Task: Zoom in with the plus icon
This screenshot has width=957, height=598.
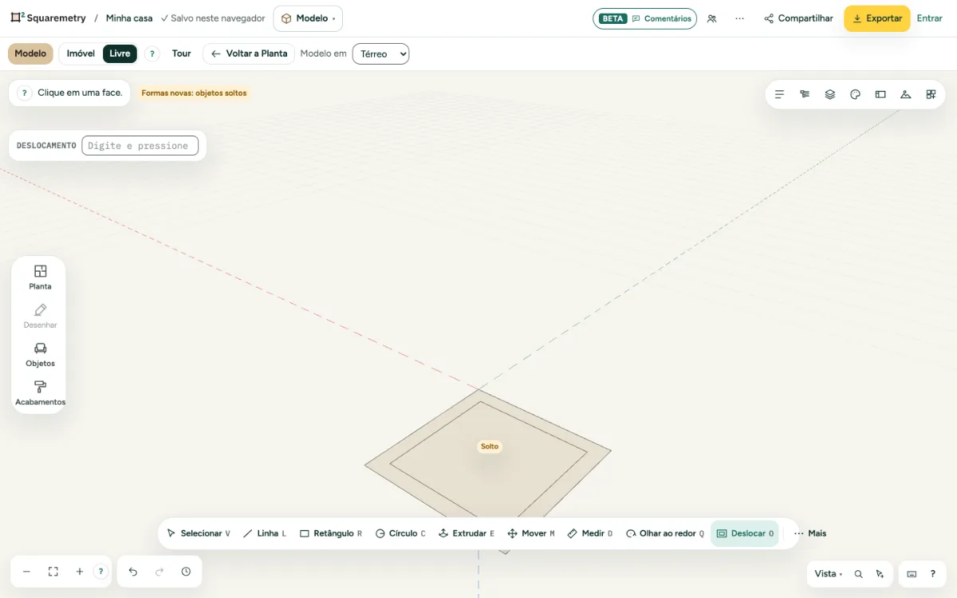Action: click(x=80, y=572)
